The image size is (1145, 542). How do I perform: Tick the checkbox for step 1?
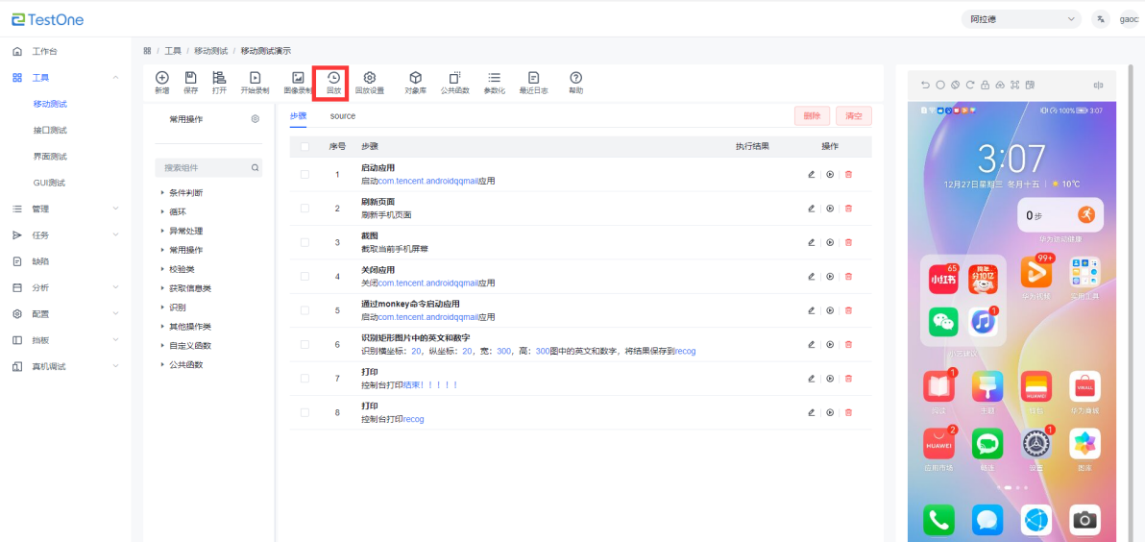(305, 174)
